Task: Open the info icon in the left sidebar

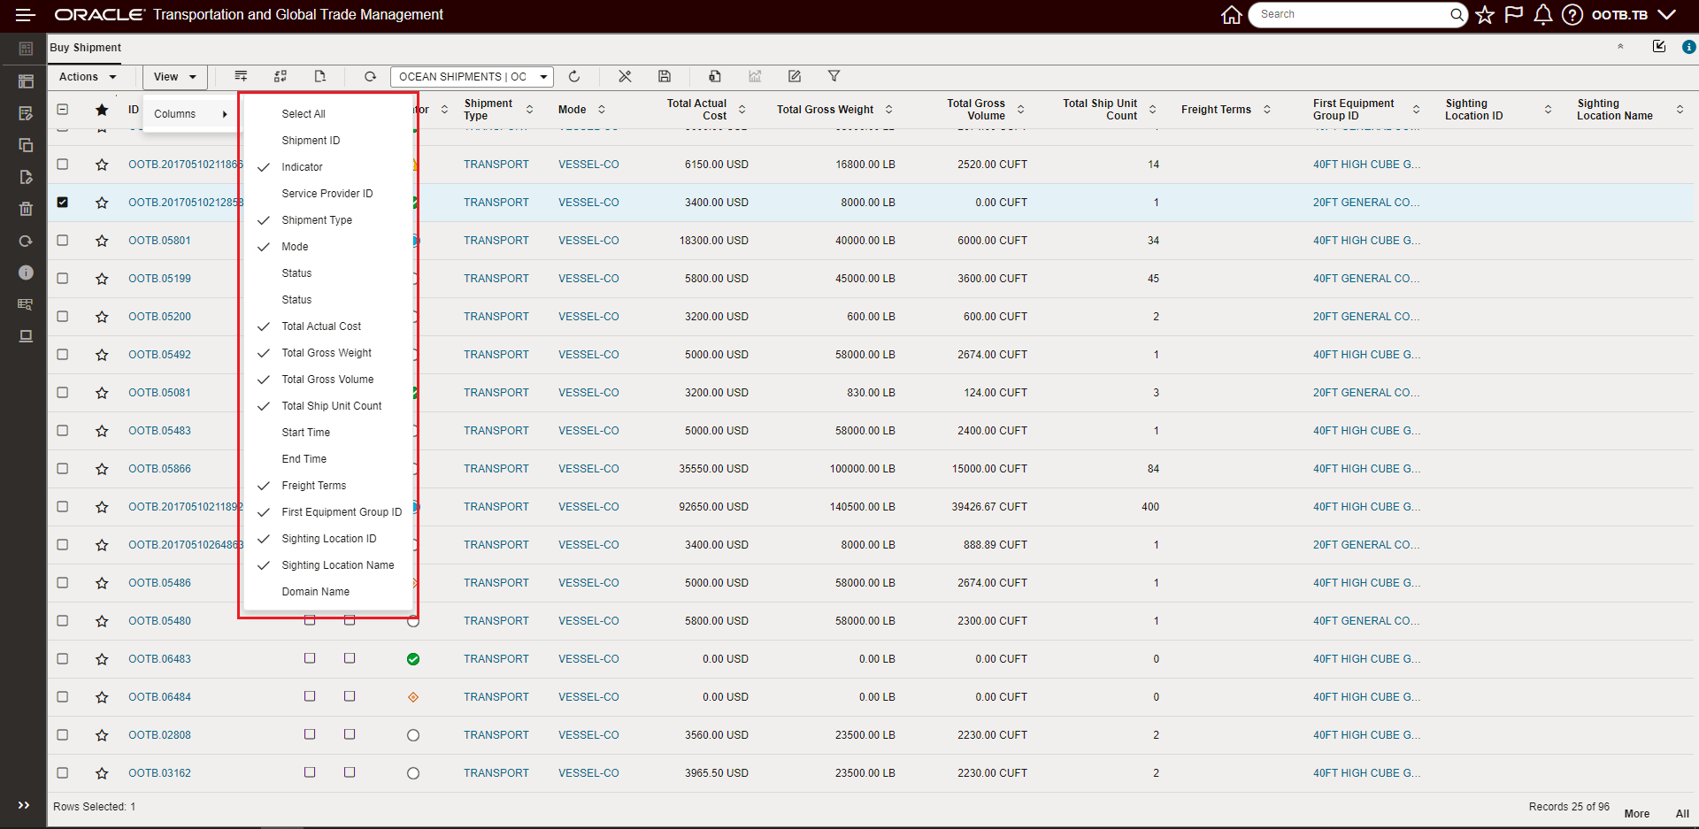Action: 26,272
